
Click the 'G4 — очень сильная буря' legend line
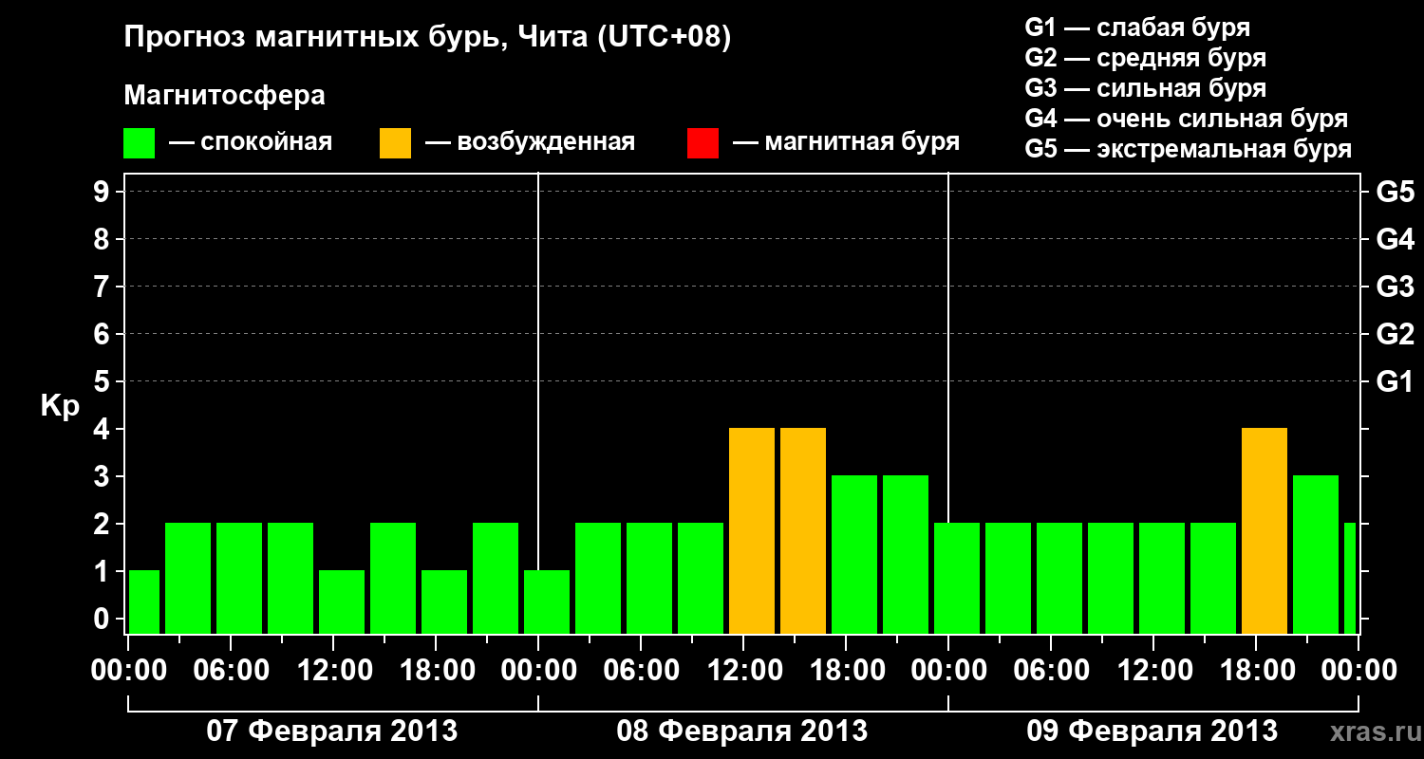click(x=1187, y=119)
